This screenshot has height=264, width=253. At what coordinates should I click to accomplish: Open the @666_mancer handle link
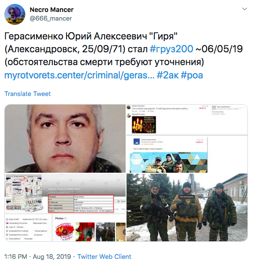coord(51,18)
